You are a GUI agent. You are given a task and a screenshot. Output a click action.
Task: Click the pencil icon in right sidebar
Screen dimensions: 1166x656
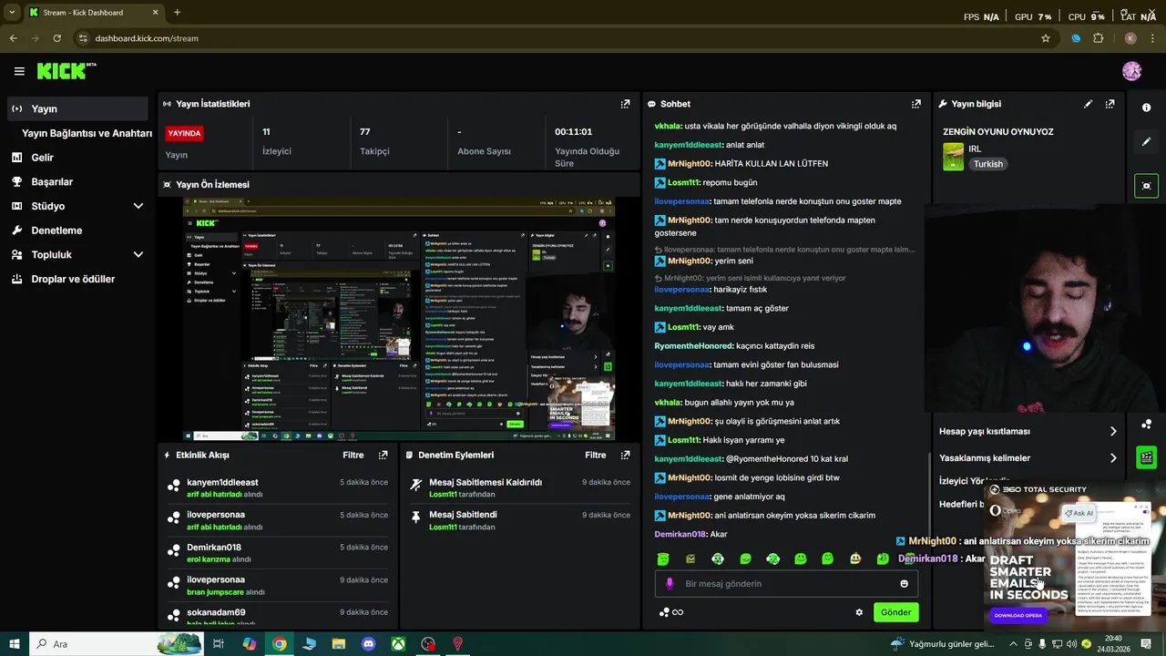pos(1146,142)
